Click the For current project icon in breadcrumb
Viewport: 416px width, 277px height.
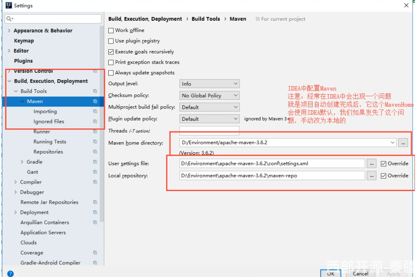pyautogui.click(x=257, y=19)
